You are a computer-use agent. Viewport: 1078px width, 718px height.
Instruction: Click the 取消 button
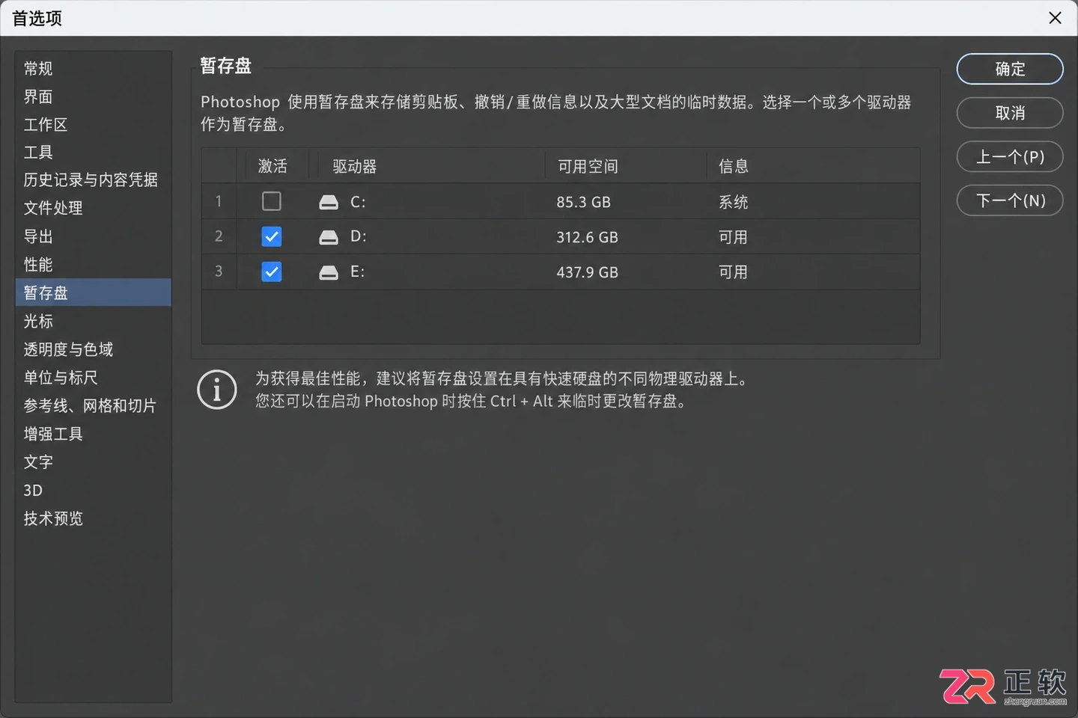pyautogui.click(x=1010, y=113)
